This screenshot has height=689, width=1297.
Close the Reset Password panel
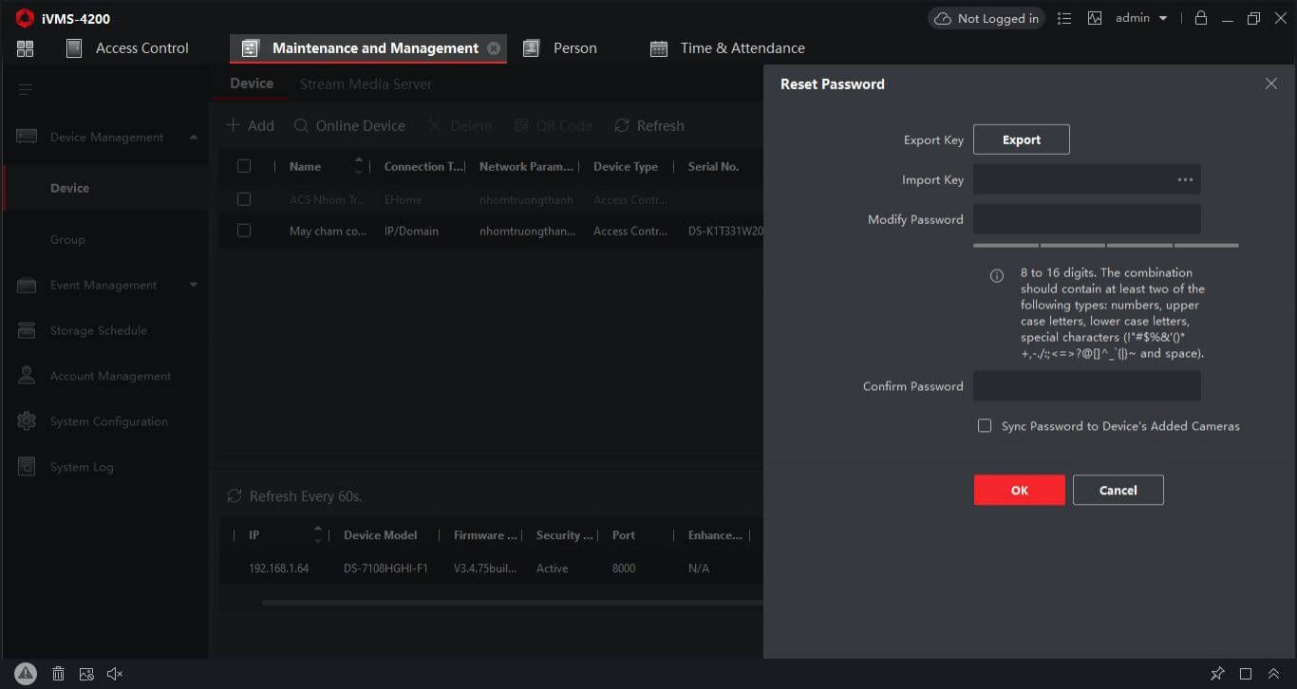click(x=1271, y=84)
